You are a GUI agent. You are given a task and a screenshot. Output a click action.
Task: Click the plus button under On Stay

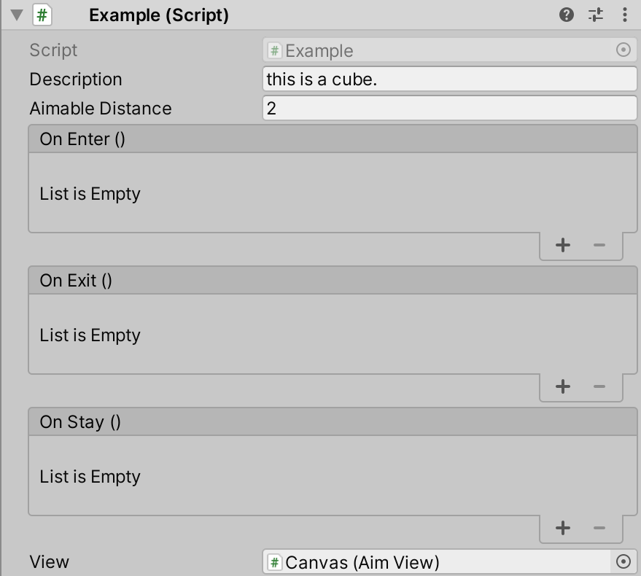point(563,528)
